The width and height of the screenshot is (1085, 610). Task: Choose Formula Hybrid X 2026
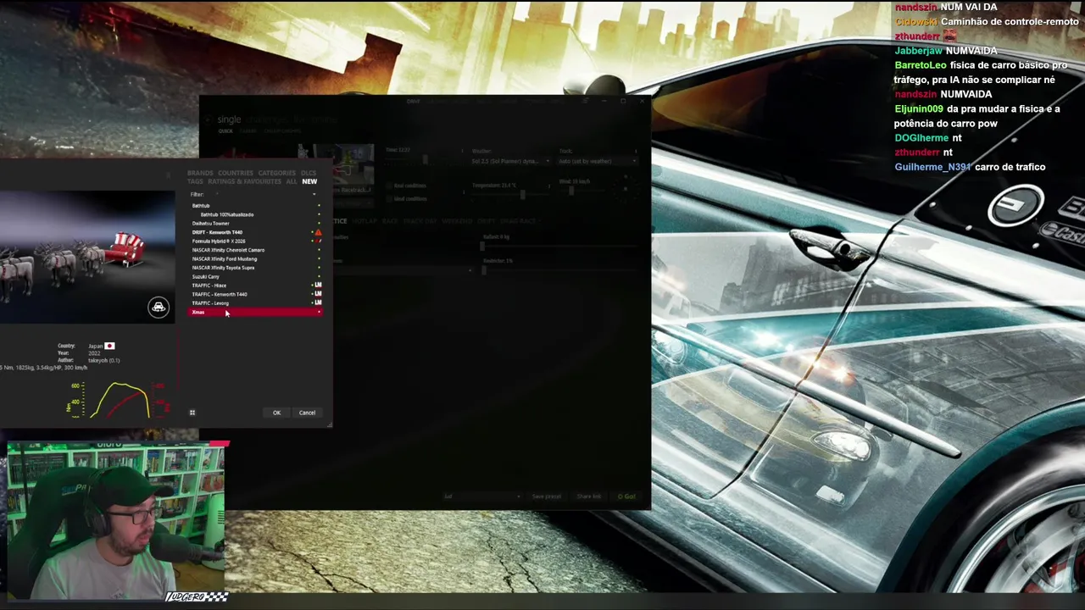click(x=254, y=241)
